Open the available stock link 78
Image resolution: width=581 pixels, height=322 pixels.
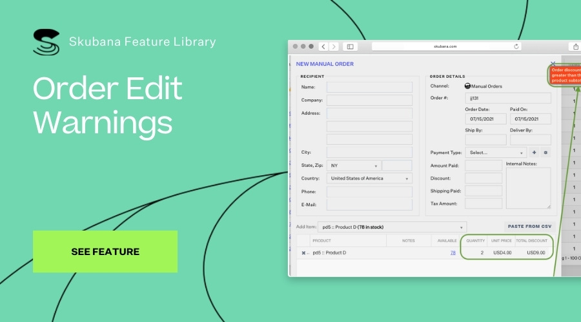point(453,253)
